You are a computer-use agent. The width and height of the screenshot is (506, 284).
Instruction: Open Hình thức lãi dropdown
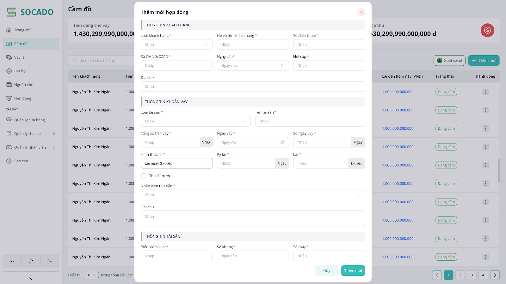[176, 163]
